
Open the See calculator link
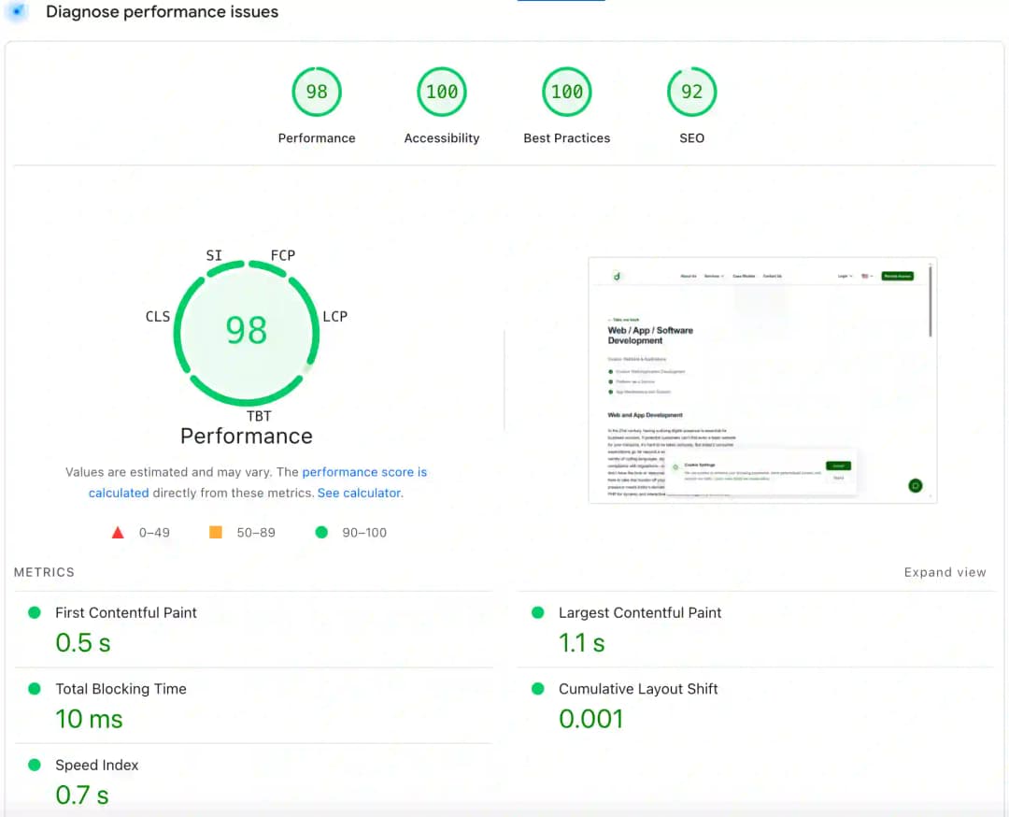click(359, 493)
